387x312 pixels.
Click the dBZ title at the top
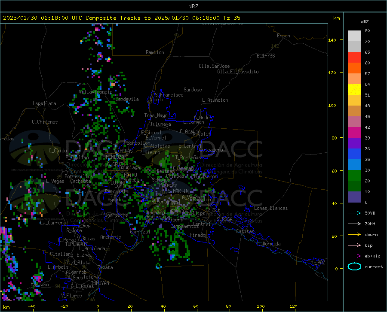pyautogui.click(x=193, y=6)
